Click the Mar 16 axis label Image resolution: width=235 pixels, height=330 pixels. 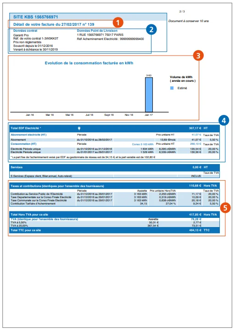click(x=50, y=115)
